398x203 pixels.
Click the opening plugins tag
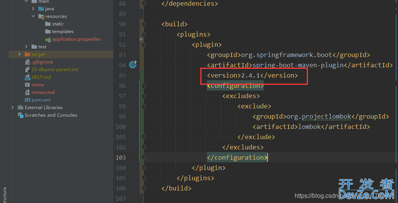(x=193, y=34)
